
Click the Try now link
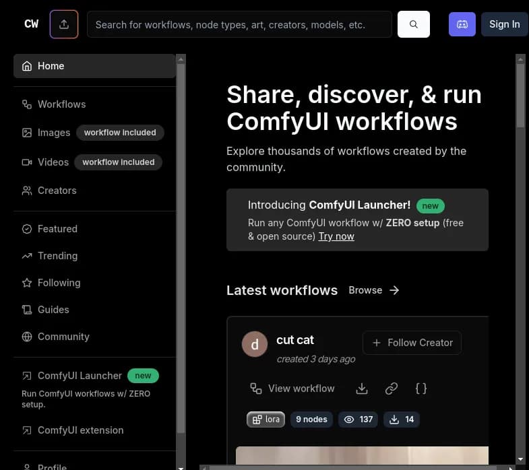click(336, 237)
